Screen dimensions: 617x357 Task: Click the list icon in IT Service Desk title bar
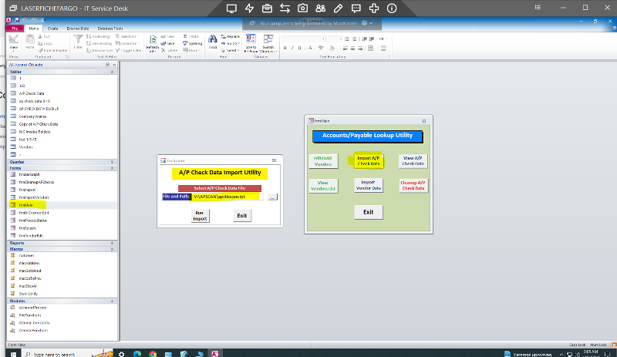tap(538, 8)
